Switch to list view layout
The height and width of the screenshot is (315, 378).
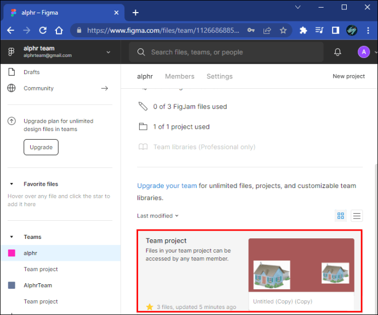[357, 216]
